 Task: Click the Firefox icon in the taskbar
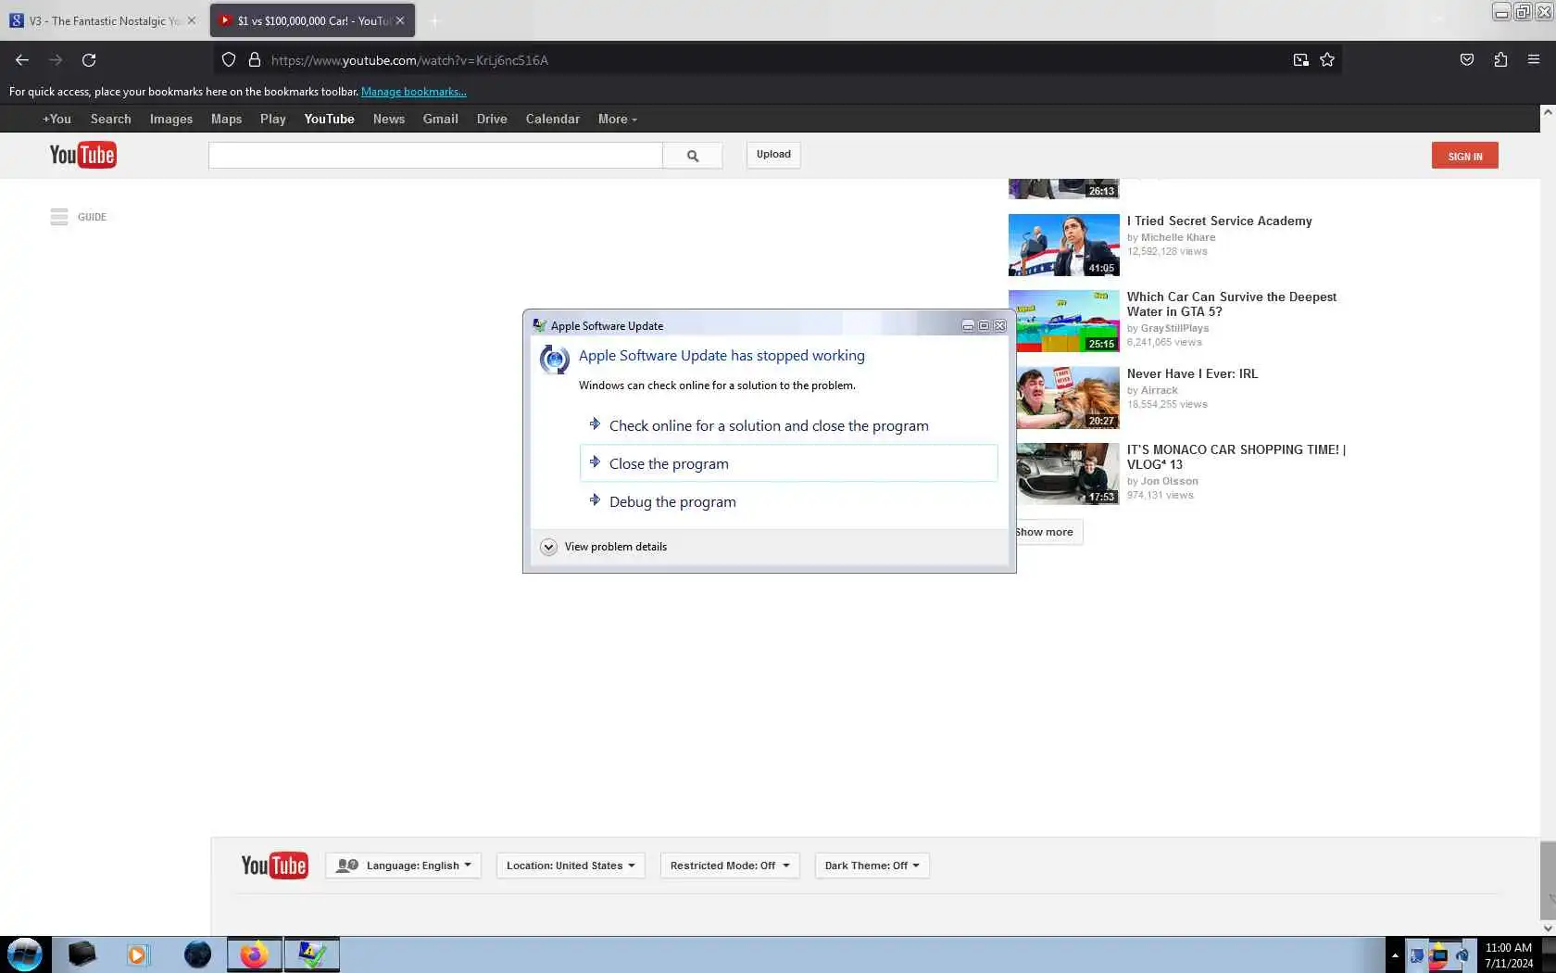coord(254,954)
